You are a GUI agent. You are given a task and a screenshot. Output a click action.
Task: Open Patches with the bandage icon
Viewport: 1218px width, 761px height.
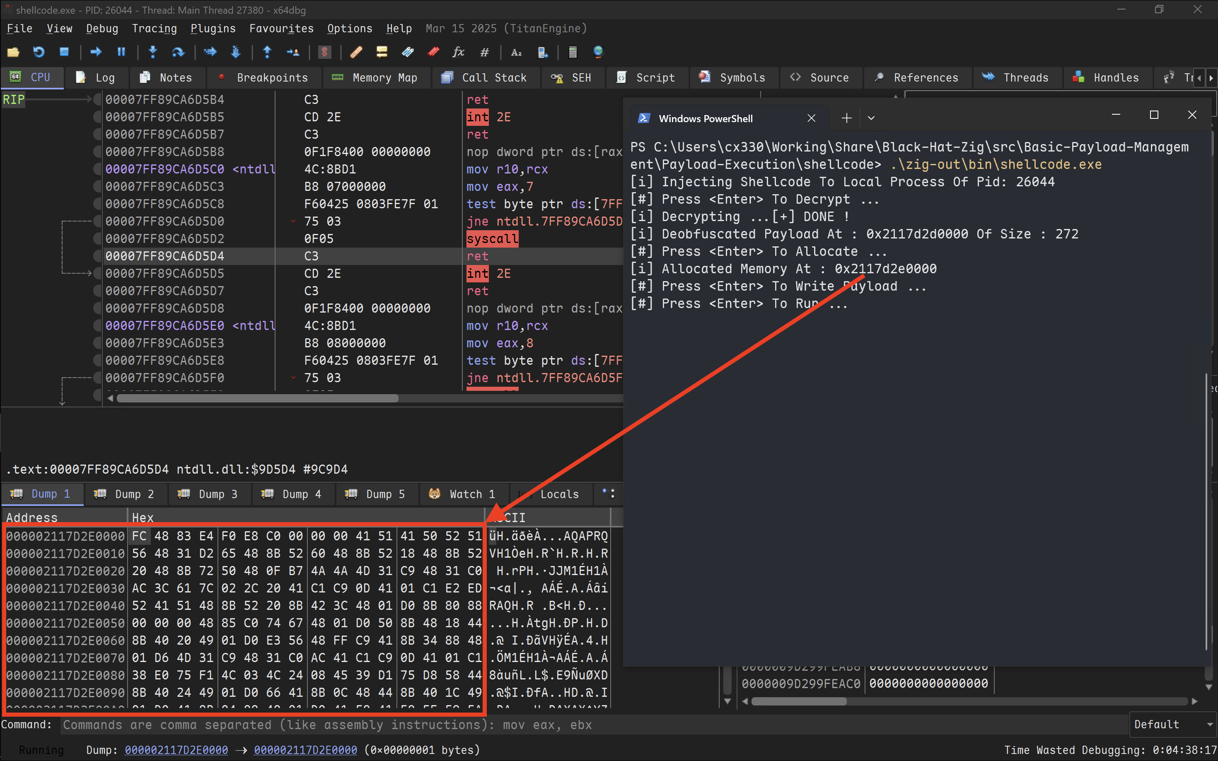356,52
